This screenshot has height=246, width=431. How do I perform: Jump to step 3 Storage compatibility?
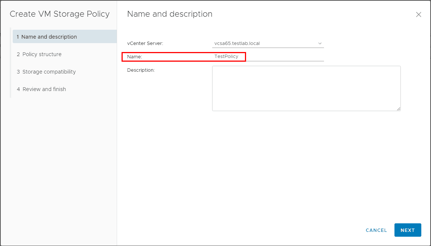point(49,72)
